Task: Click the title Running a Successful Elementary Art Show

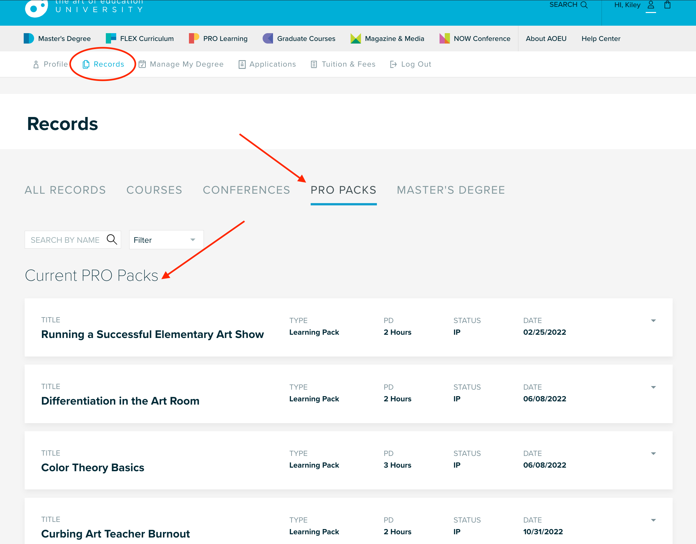Action: [x=153, y=334]
